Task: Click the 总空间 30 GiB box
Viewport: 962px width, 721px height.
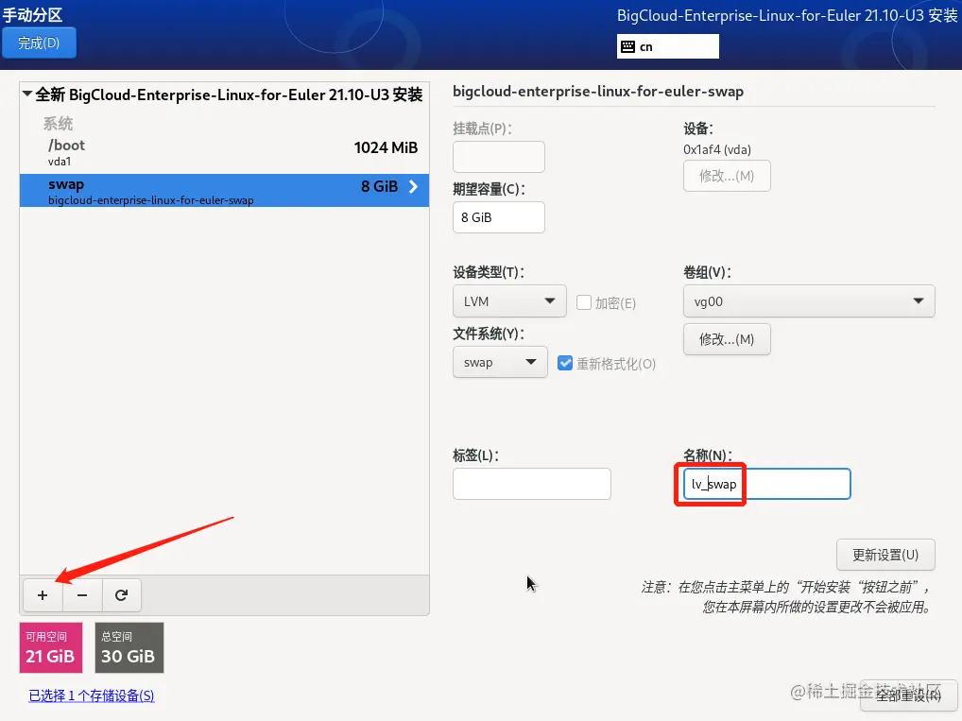Action: click(129, 648)
